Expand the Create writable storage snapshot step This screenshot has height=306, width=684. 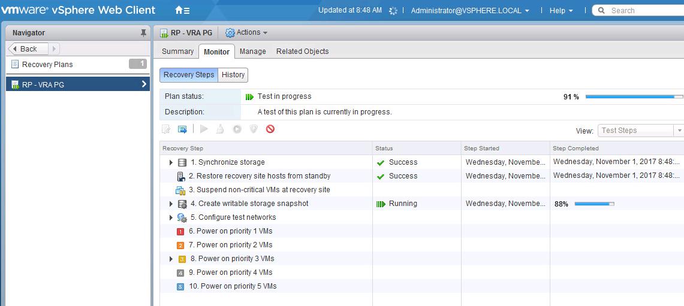point(171,204)
